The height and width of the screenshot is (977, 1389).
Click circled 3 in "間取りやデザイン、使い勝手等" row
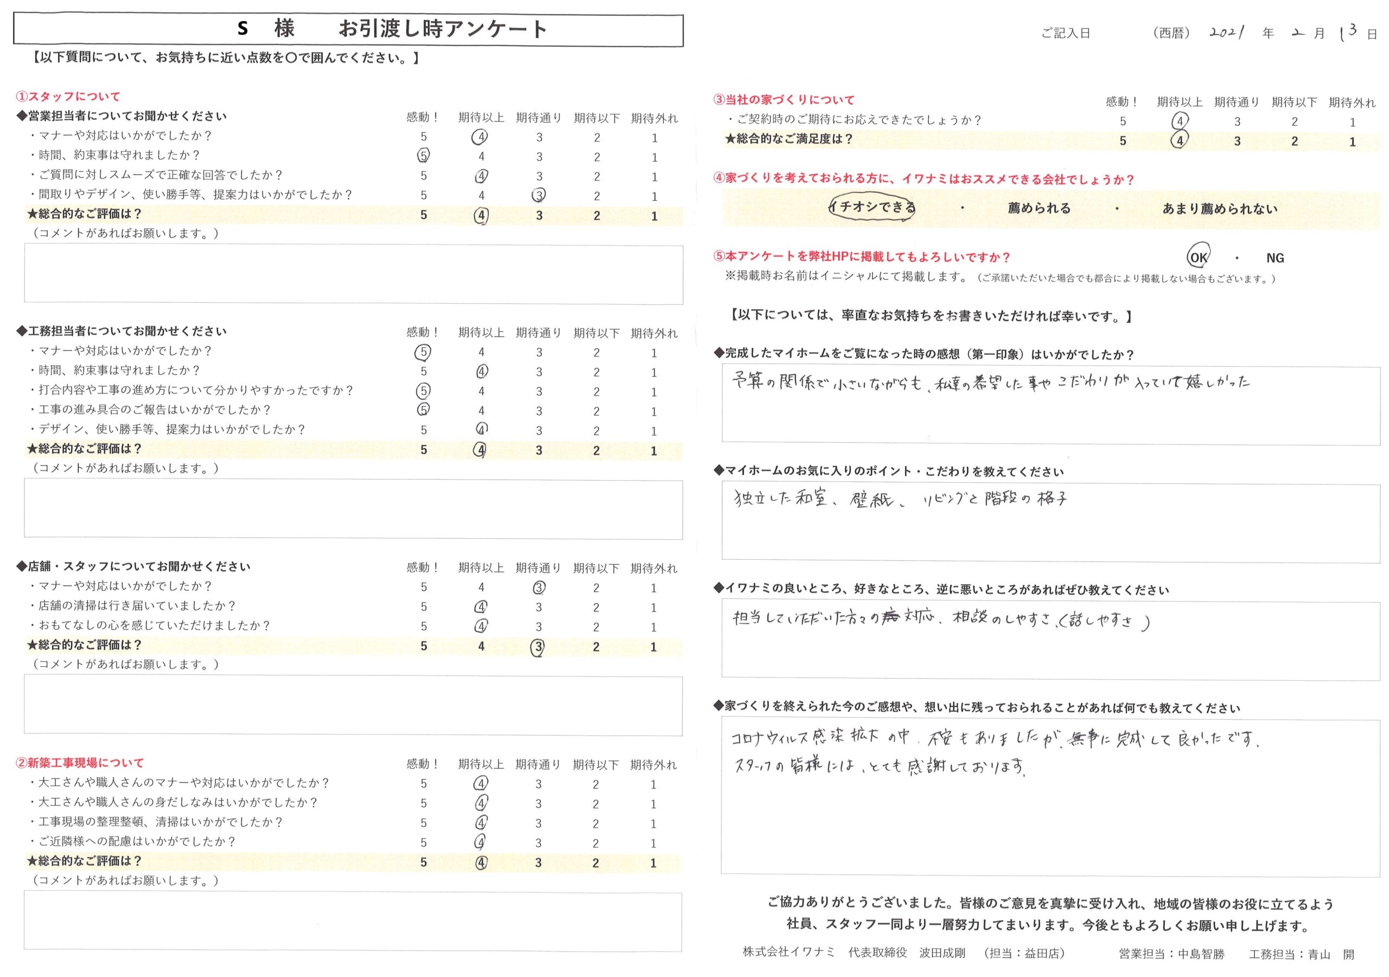539,195
